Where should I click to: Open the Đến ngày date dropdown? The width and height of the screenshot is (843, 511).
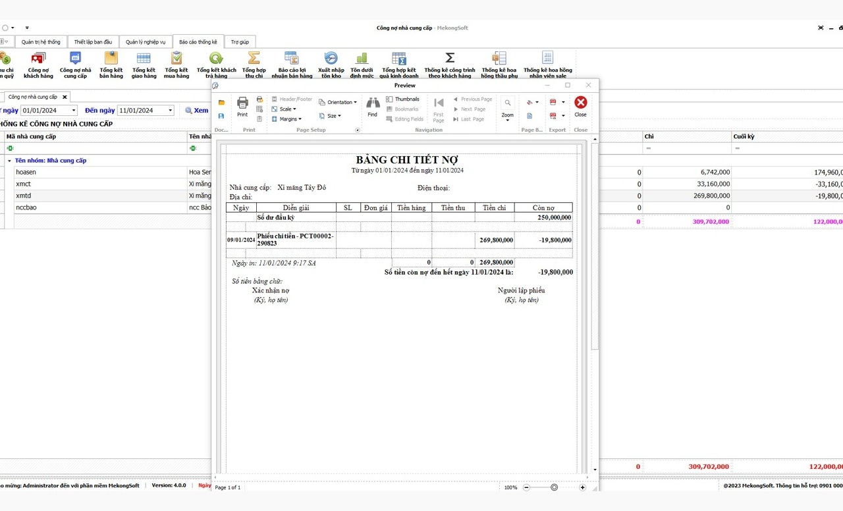click(x=170, y=111)
